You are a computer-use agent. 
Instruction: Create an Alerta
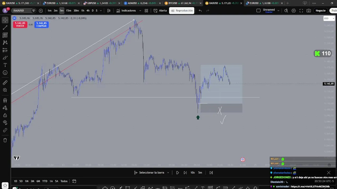click(x=160, y=10)
